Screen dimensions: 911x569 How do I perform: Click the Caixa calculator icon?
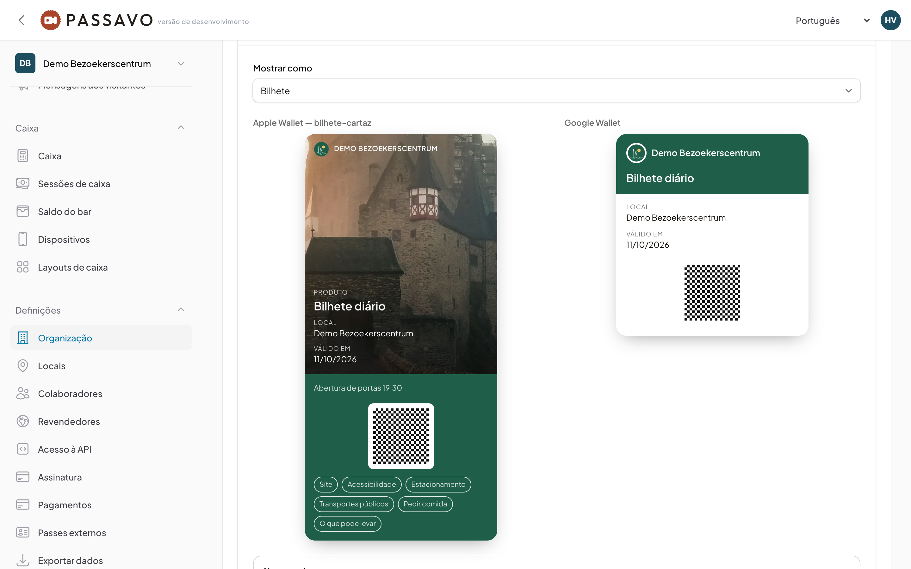(22, 156)
